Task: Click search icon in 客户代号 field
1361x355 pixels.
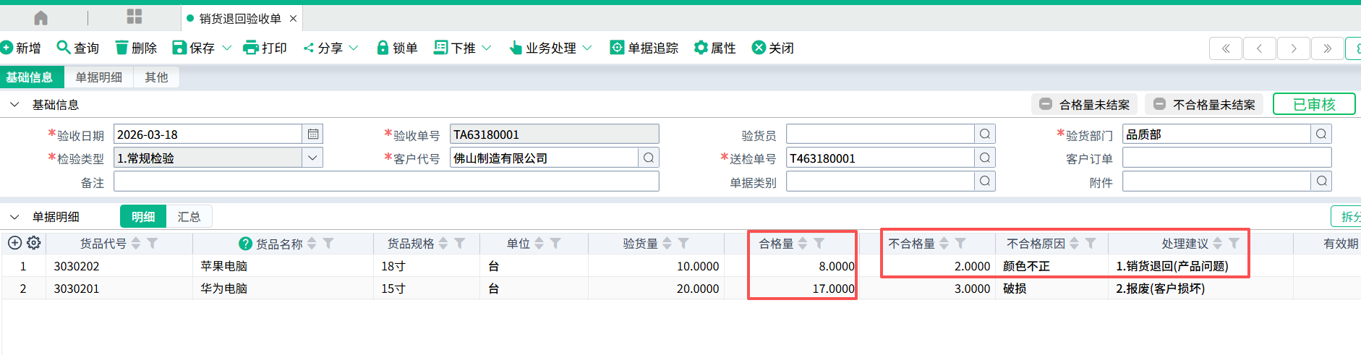Action: click(x=649, y=158)
